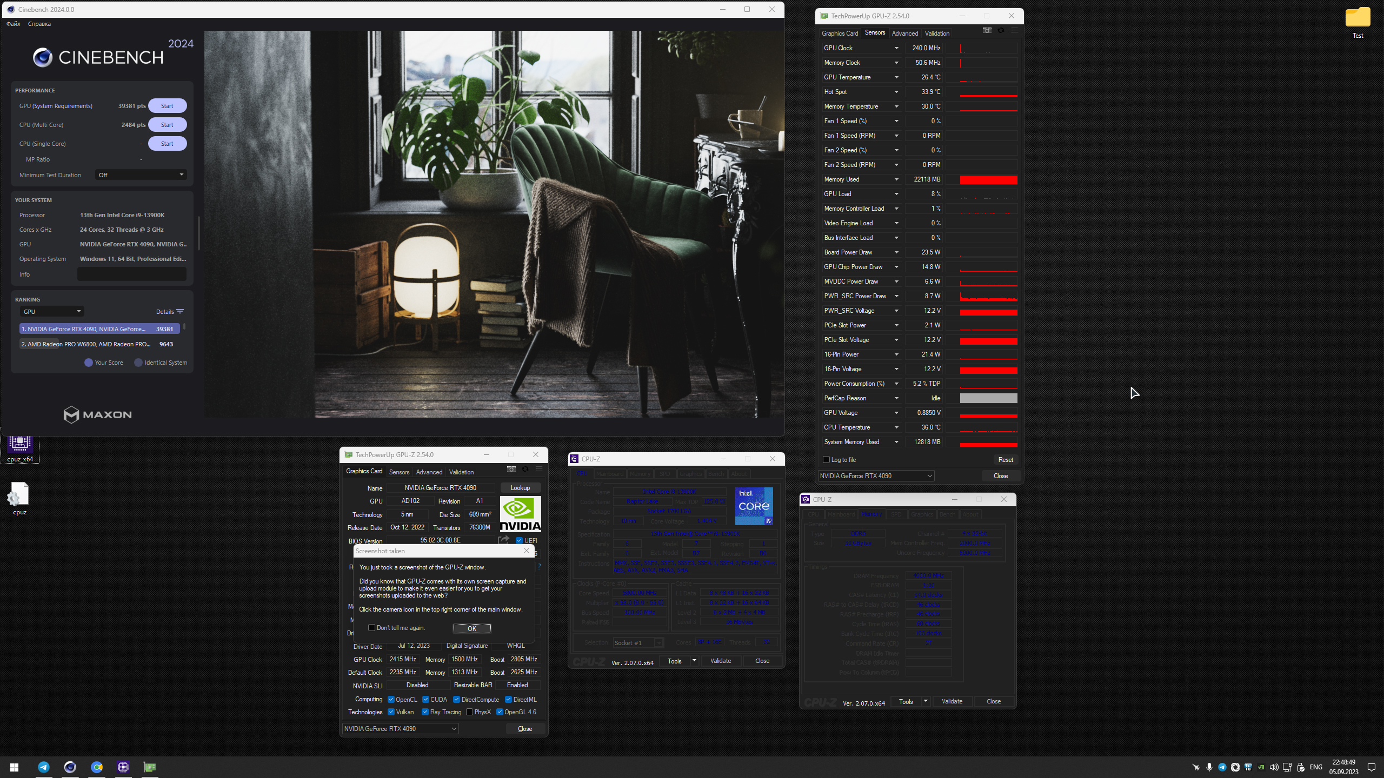The image size is (1384, 778).
Task: Open Chrome from the taskbar
Action: (97, 767)
